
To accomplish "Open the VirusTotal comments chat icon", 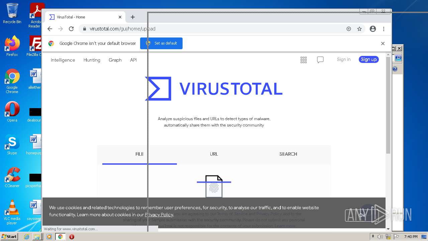I will click(320, 60).
